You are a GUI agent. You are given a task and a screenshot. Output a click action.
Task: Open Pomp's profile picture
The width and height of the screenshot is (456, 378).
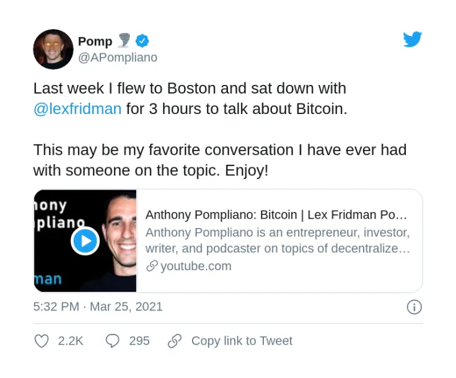tap(53, 49)
